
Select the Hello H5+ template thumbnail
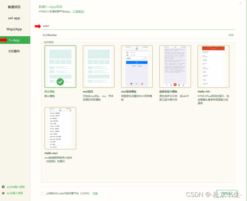point(213,66)
